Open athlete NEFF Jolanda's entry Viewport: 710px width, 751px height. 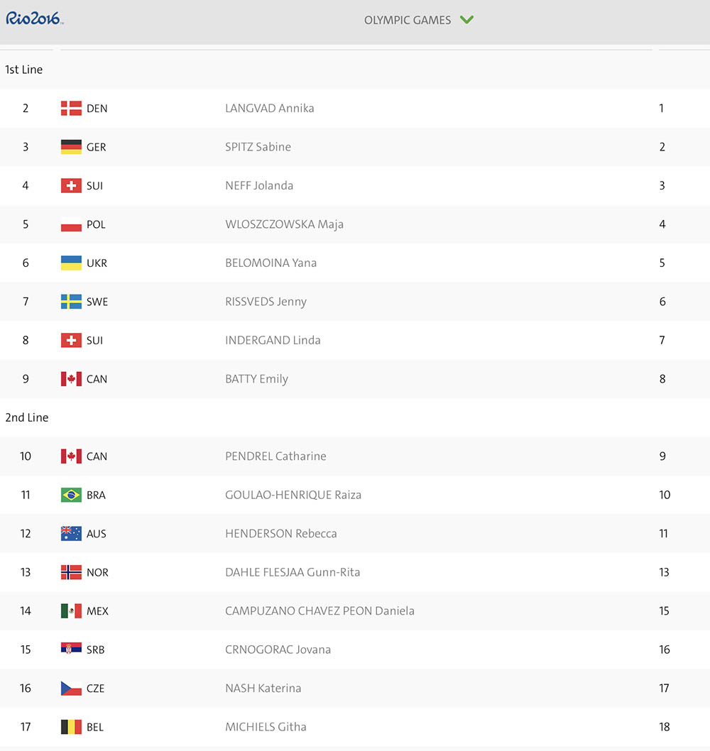click(x=259, y=185)
